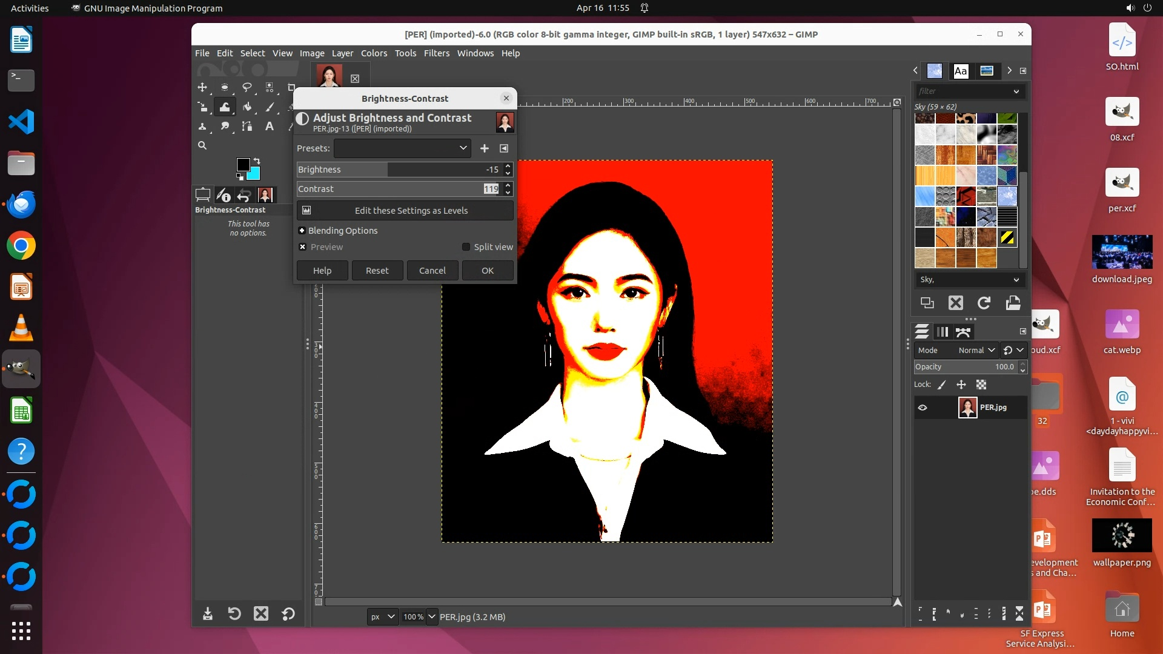1163x654 pixels.
Task: Open Undo History tab icon
Action: click(244, 195)
